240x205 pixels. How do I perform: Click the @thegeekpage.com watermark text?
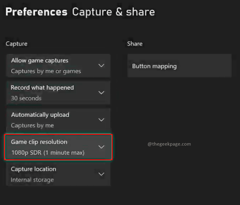coord(169,144)
